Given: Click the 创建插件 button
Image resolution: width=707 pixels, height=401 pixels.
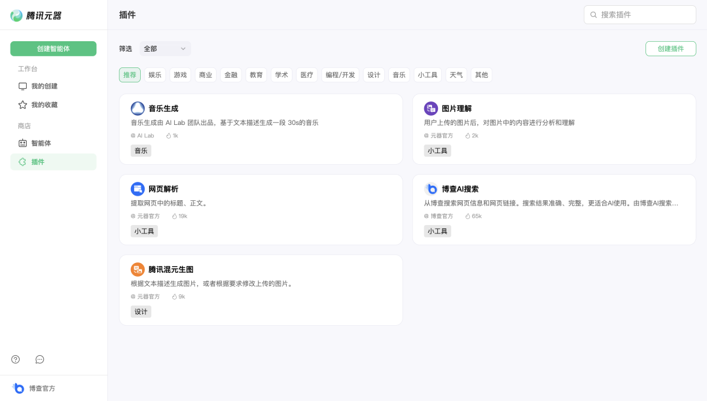Looking at the screenshot, I should tap(671, 48).
